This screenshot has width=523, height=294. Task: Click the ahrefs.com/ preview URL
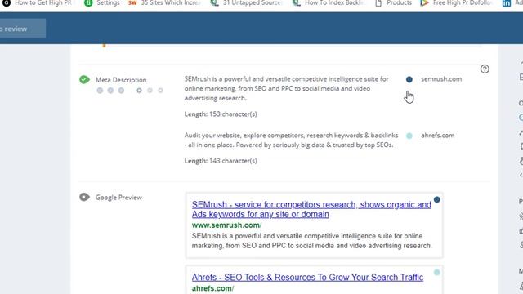point(212,288)
